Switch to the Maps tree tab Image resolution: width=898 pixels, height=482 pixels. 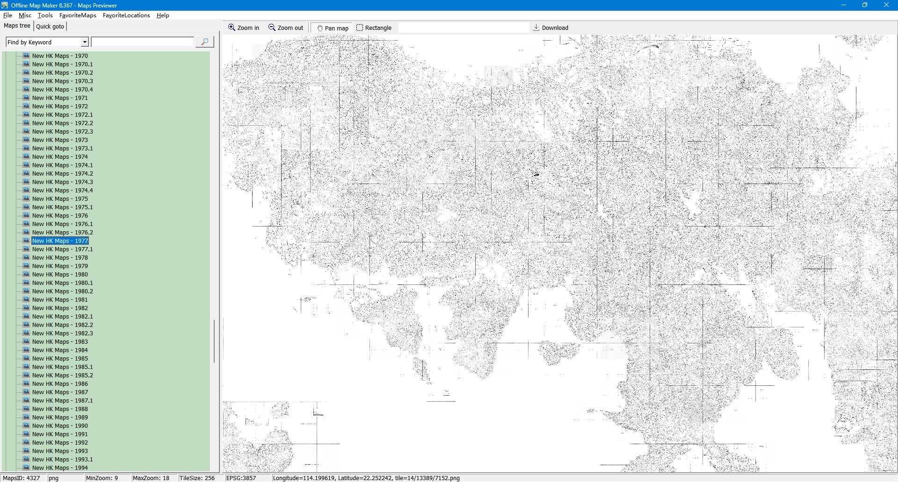tap(17, 26)
